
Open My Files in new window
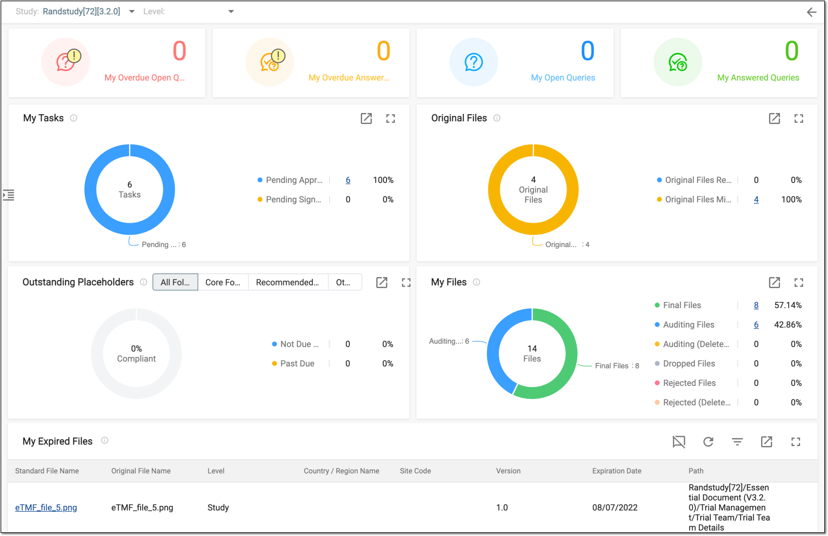tap(774, 282)
